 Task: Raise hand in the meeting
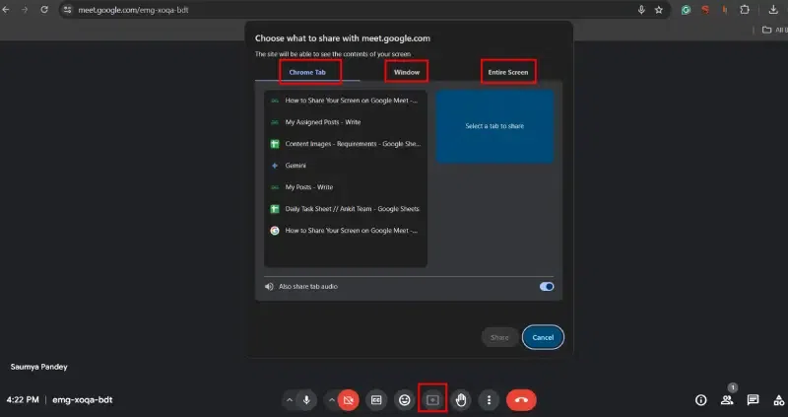coord(461,400)
